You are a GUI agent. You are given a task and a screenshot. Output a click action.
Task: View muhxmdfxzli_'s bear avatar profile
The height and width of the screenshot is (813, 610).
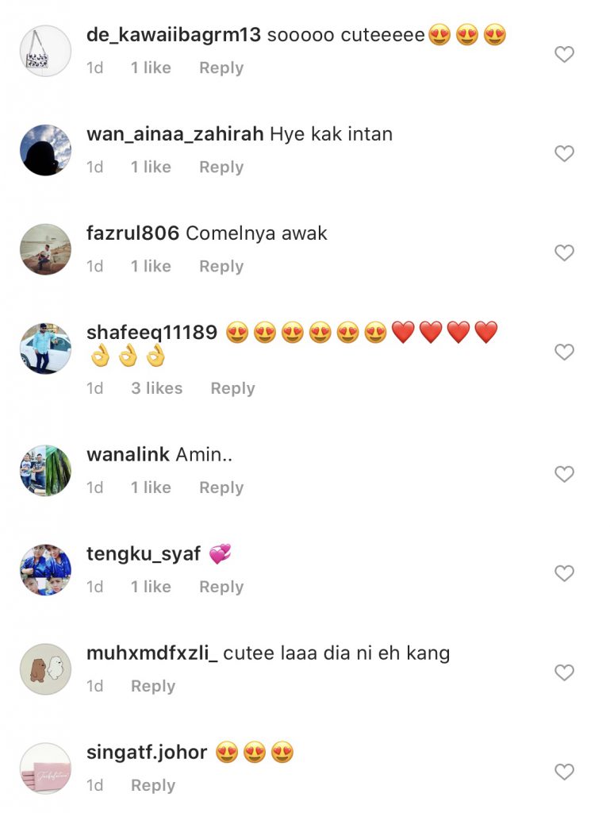pyautogui.click(x=45, y=669)
